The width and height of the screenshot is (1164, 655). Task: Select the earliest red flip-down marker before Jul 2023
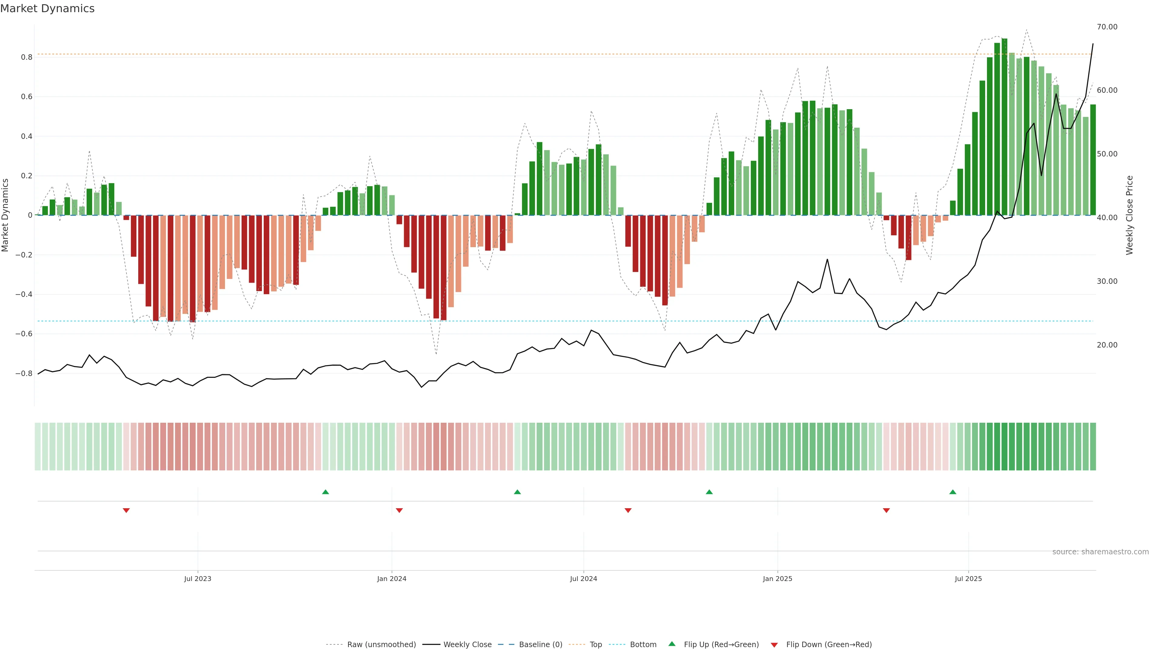(126, 510)
